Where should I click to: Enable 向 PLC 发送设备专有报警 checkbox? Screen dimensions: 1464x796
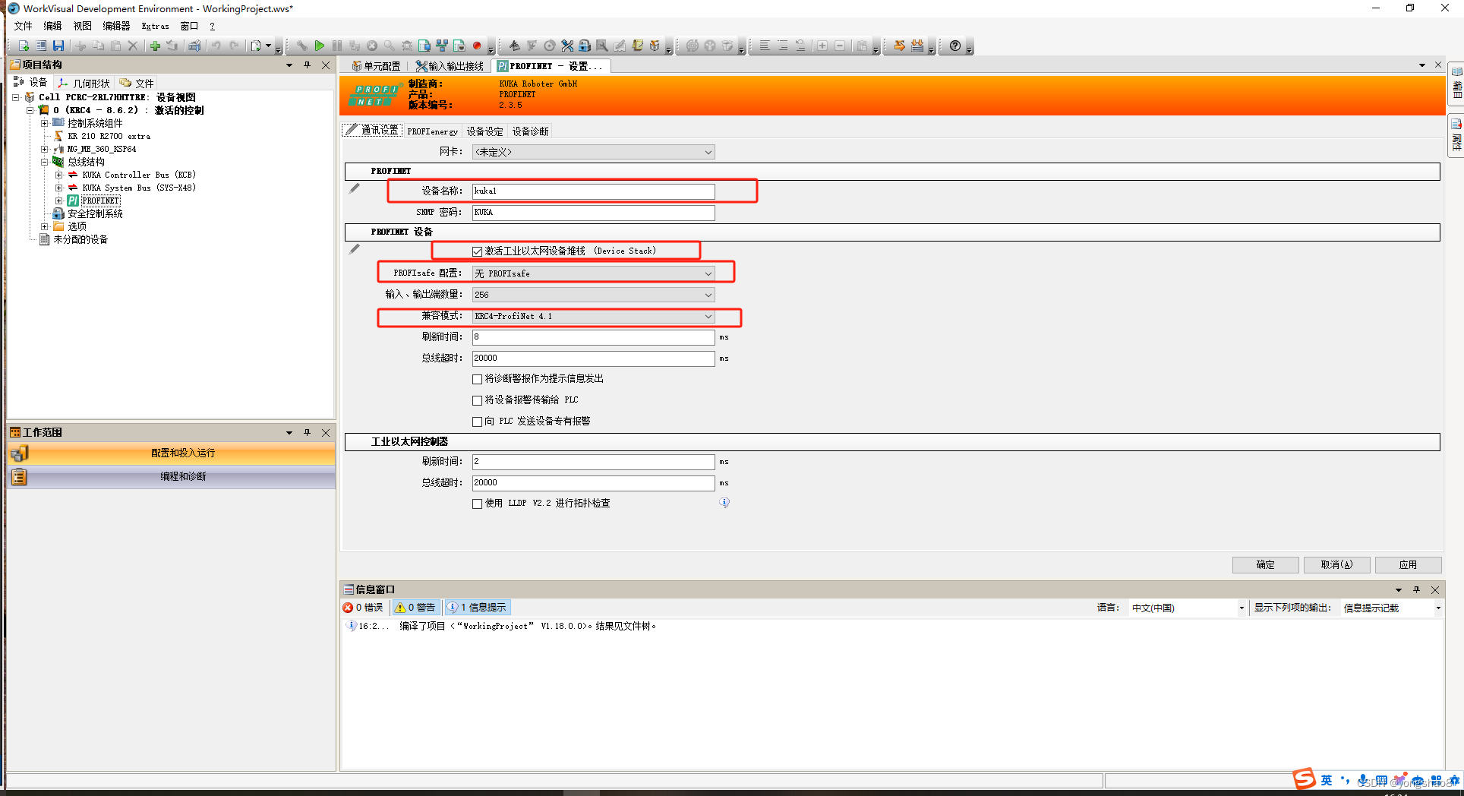pyautogui.click(x=477, y=422)
